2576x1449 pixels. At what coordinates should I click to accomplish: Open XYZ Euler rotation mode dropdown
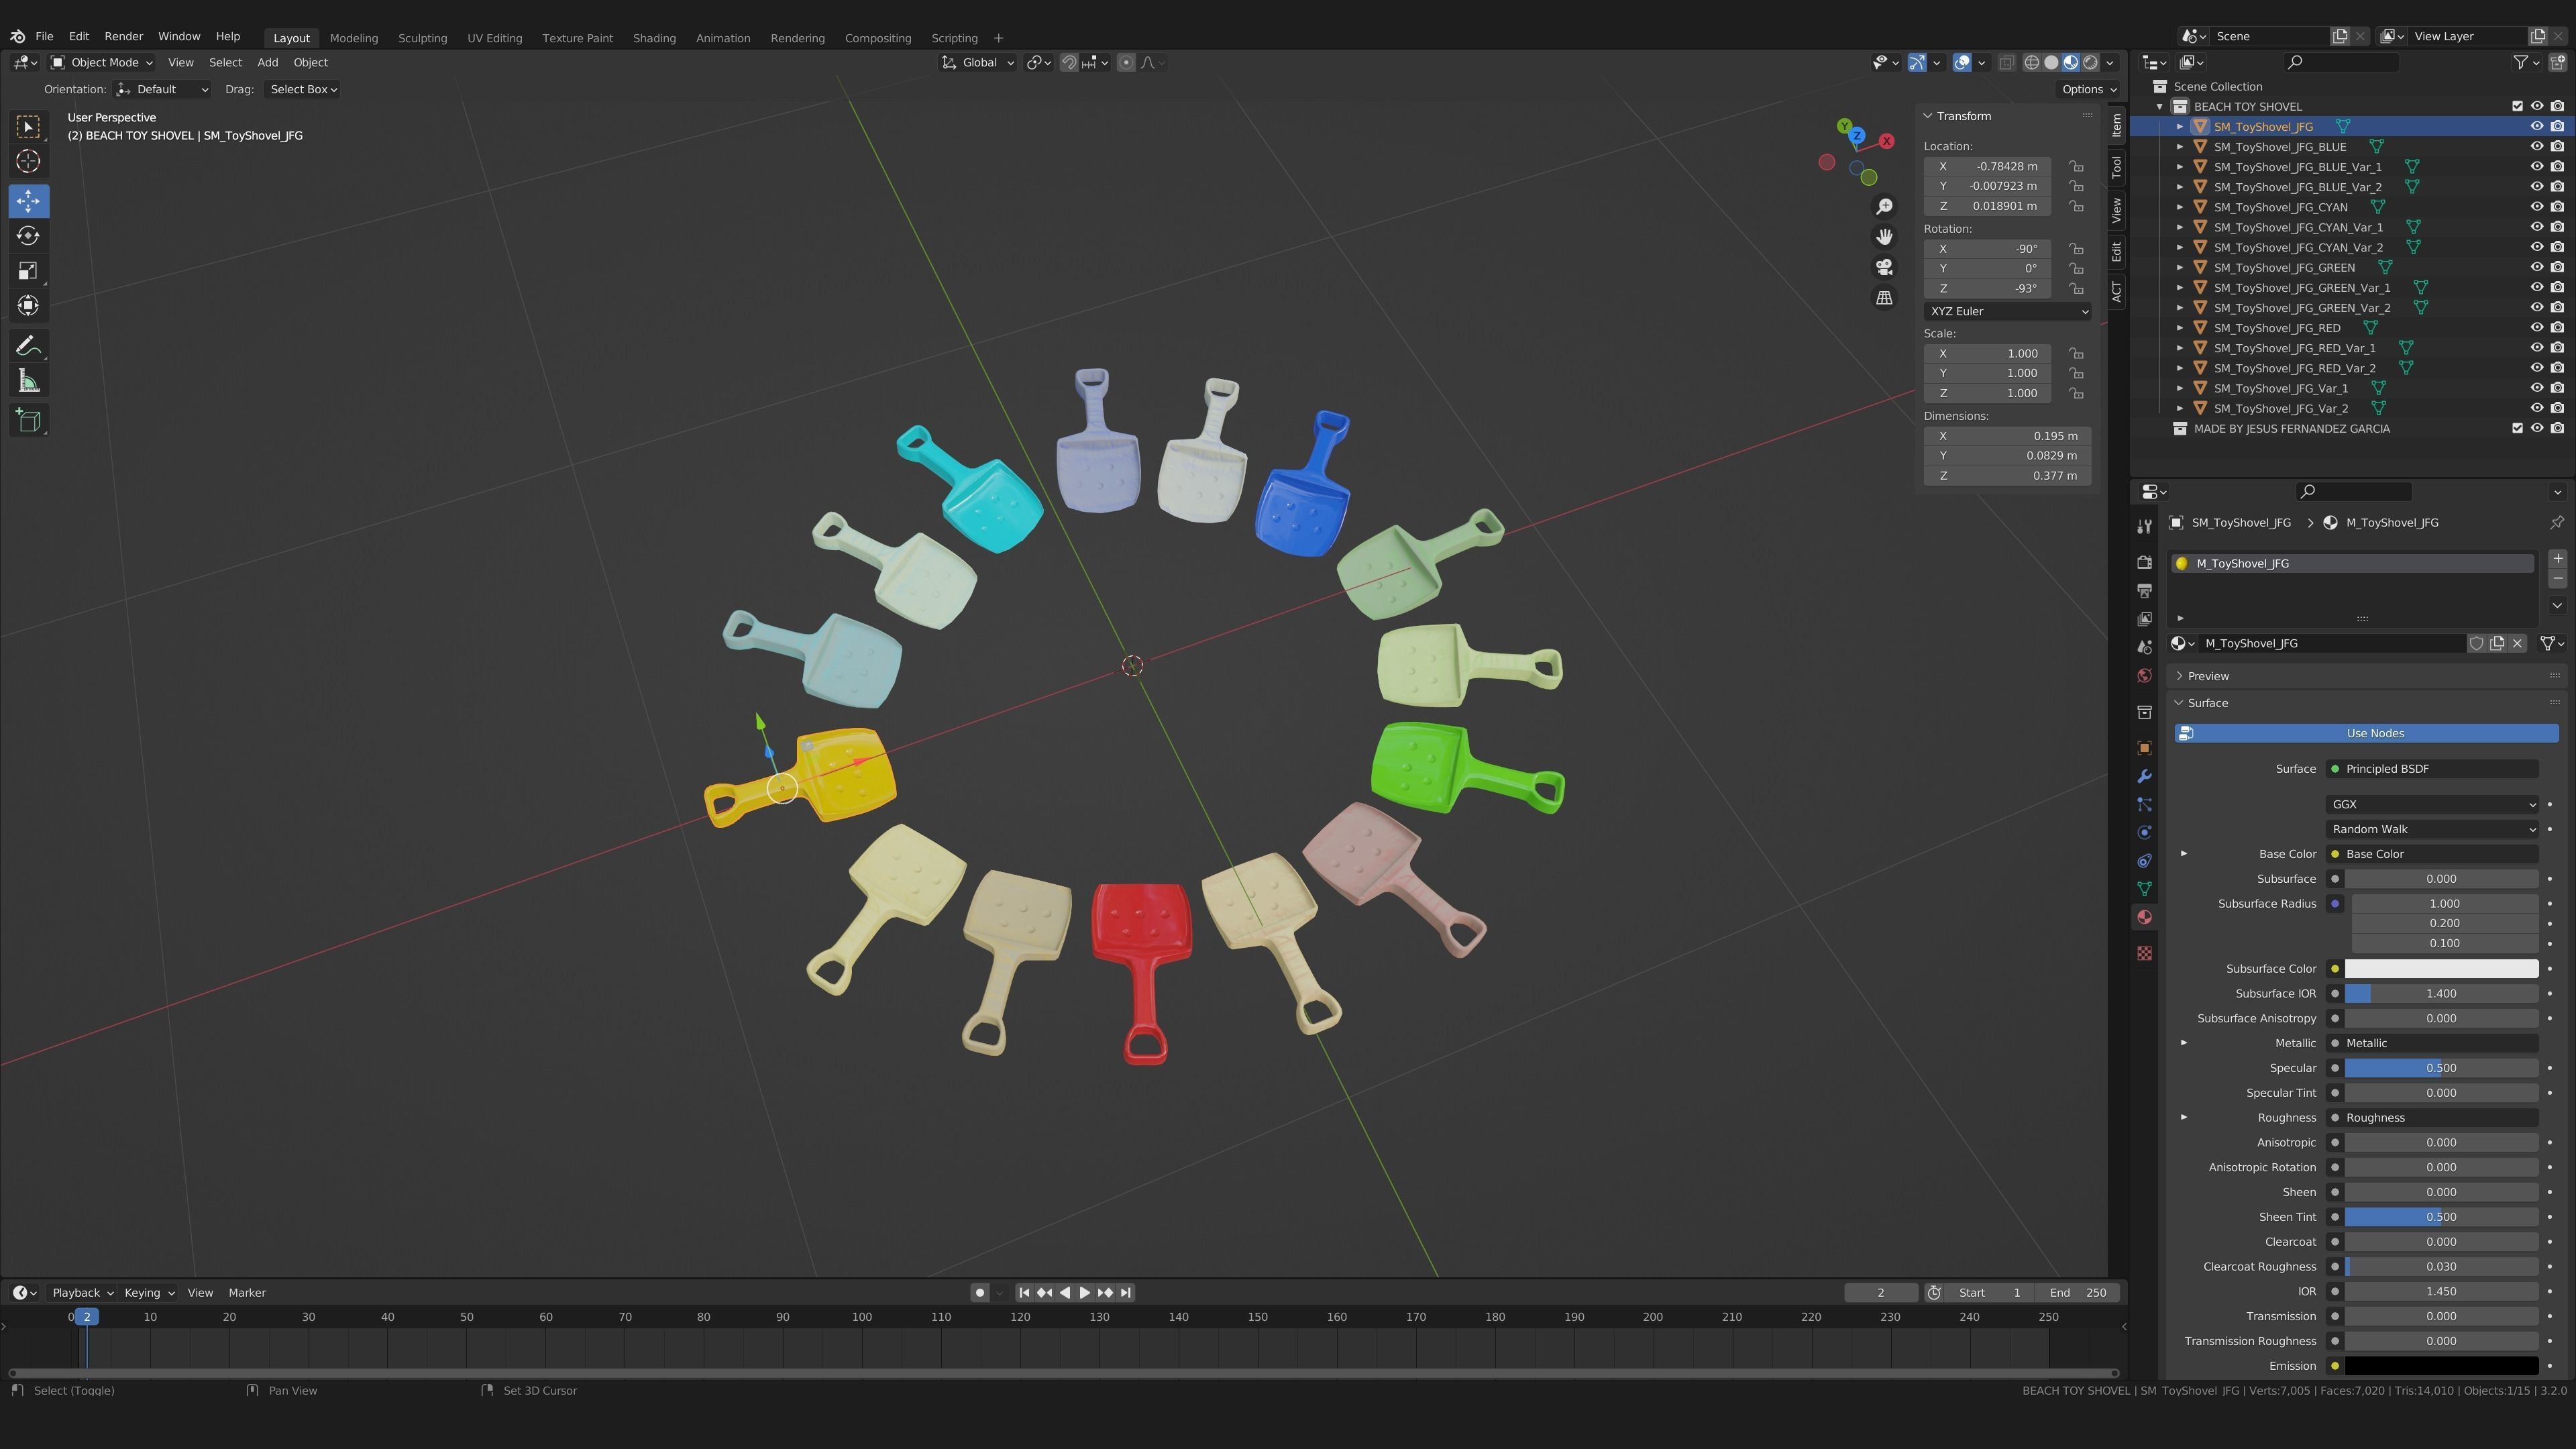click(x=2006, y=311)
